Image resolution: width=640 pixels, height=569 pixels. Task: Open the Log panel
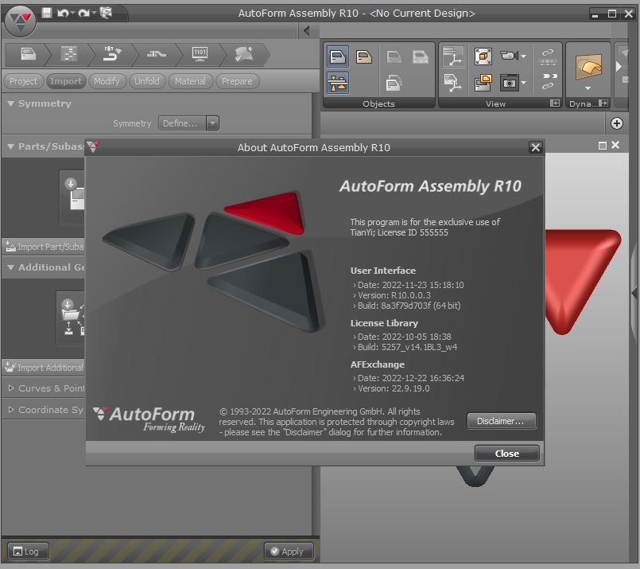pos(28,551)
